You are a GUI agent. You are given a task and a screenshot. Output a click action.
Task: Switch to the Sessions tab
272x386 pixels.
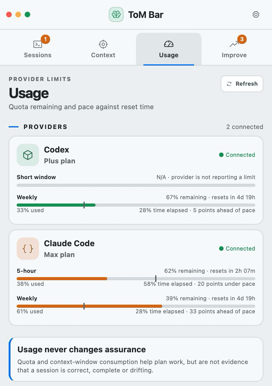pyautogui.click(x=38, y=49)
